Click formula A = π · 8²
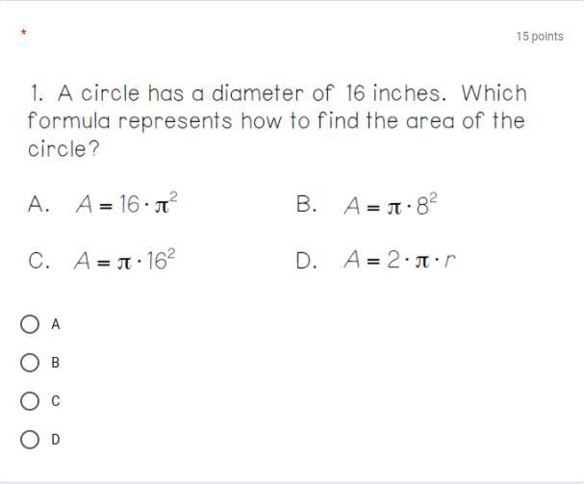The width and height of the screenshot is (584, 484). 391,205
